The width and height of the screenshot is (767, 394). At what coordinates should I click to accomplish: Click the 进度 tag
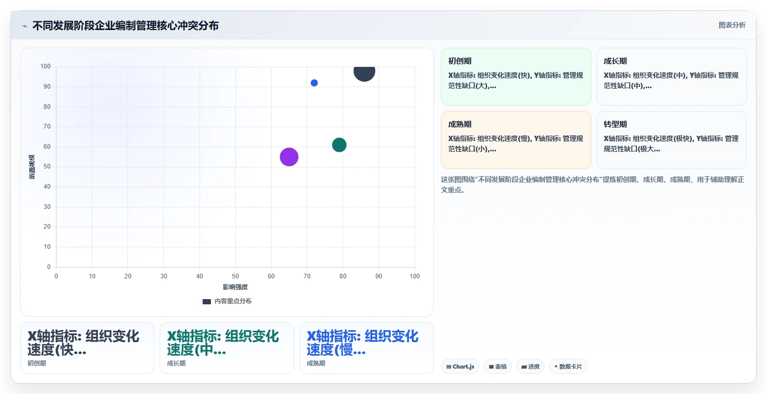tap(530, 367)
